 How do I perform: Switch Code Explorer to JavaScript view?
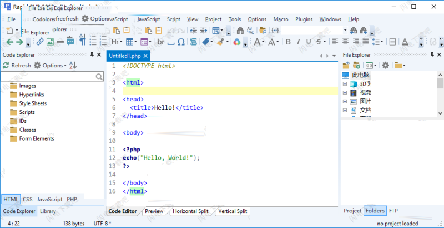coord(49,199)
